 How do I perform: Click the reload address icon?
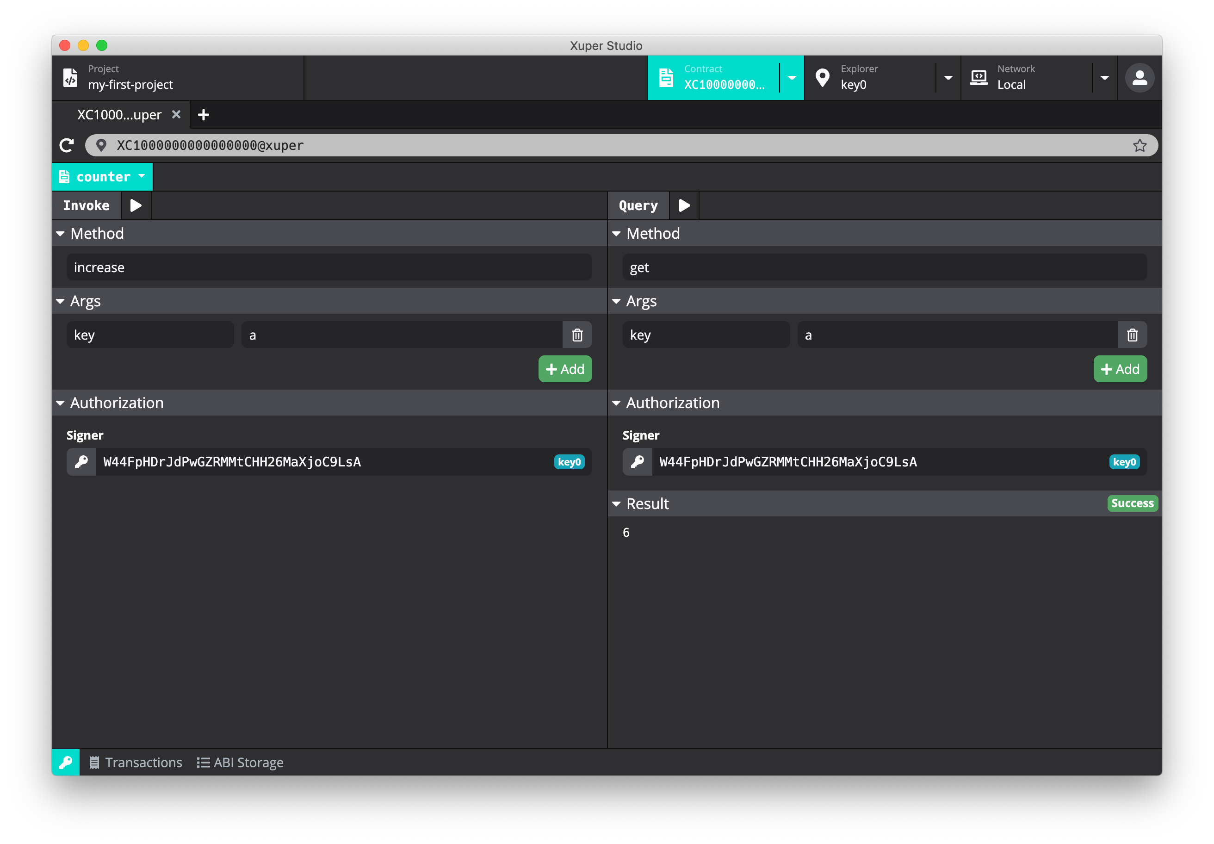(x=67, y=145)
